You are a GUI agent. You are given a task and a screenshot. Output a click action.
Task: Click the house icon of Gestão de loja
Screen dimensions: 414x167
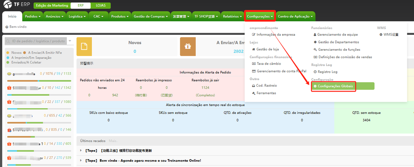click(254, 49)
